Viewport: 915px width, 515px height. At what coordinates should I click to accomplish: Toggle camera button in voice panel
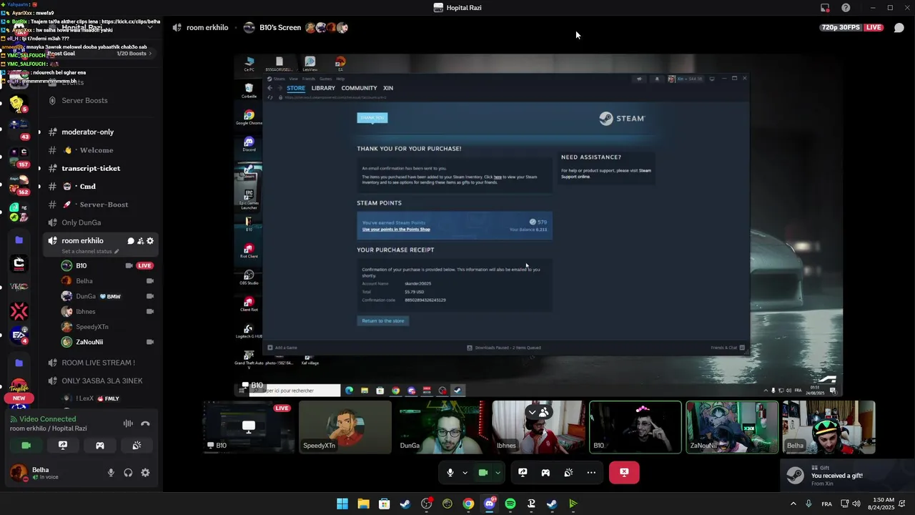click(26, 445)
